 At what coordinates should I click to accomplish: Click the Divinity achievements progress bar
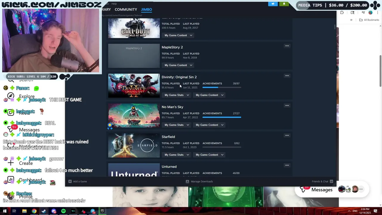(x=222, y=87)
